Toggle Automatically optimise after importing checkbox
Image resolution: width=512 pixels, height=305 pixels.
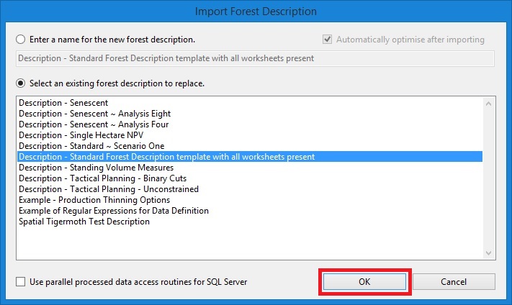click(327, 40)
